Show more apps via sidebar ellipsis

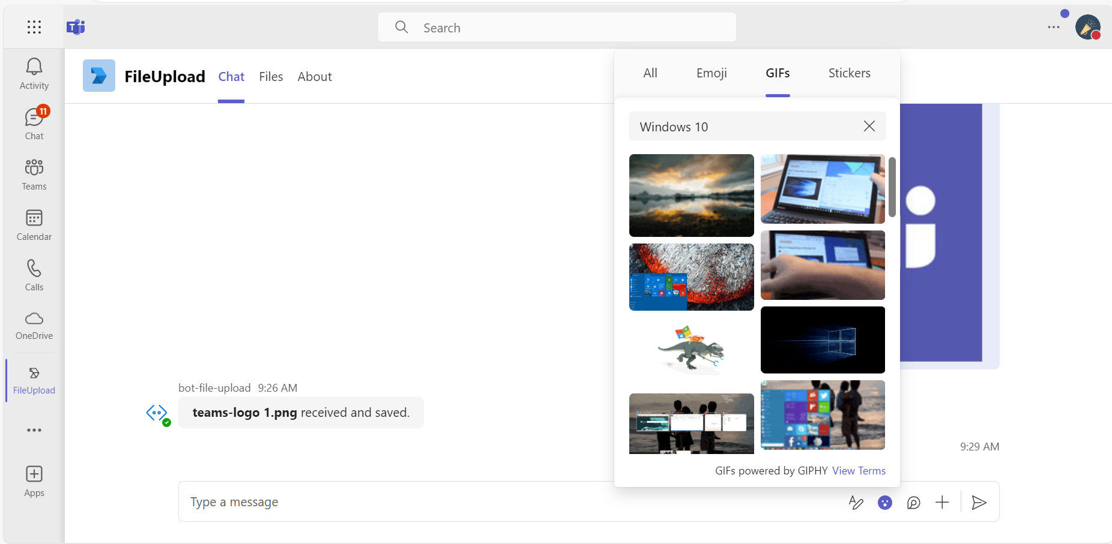coord(34,430)
